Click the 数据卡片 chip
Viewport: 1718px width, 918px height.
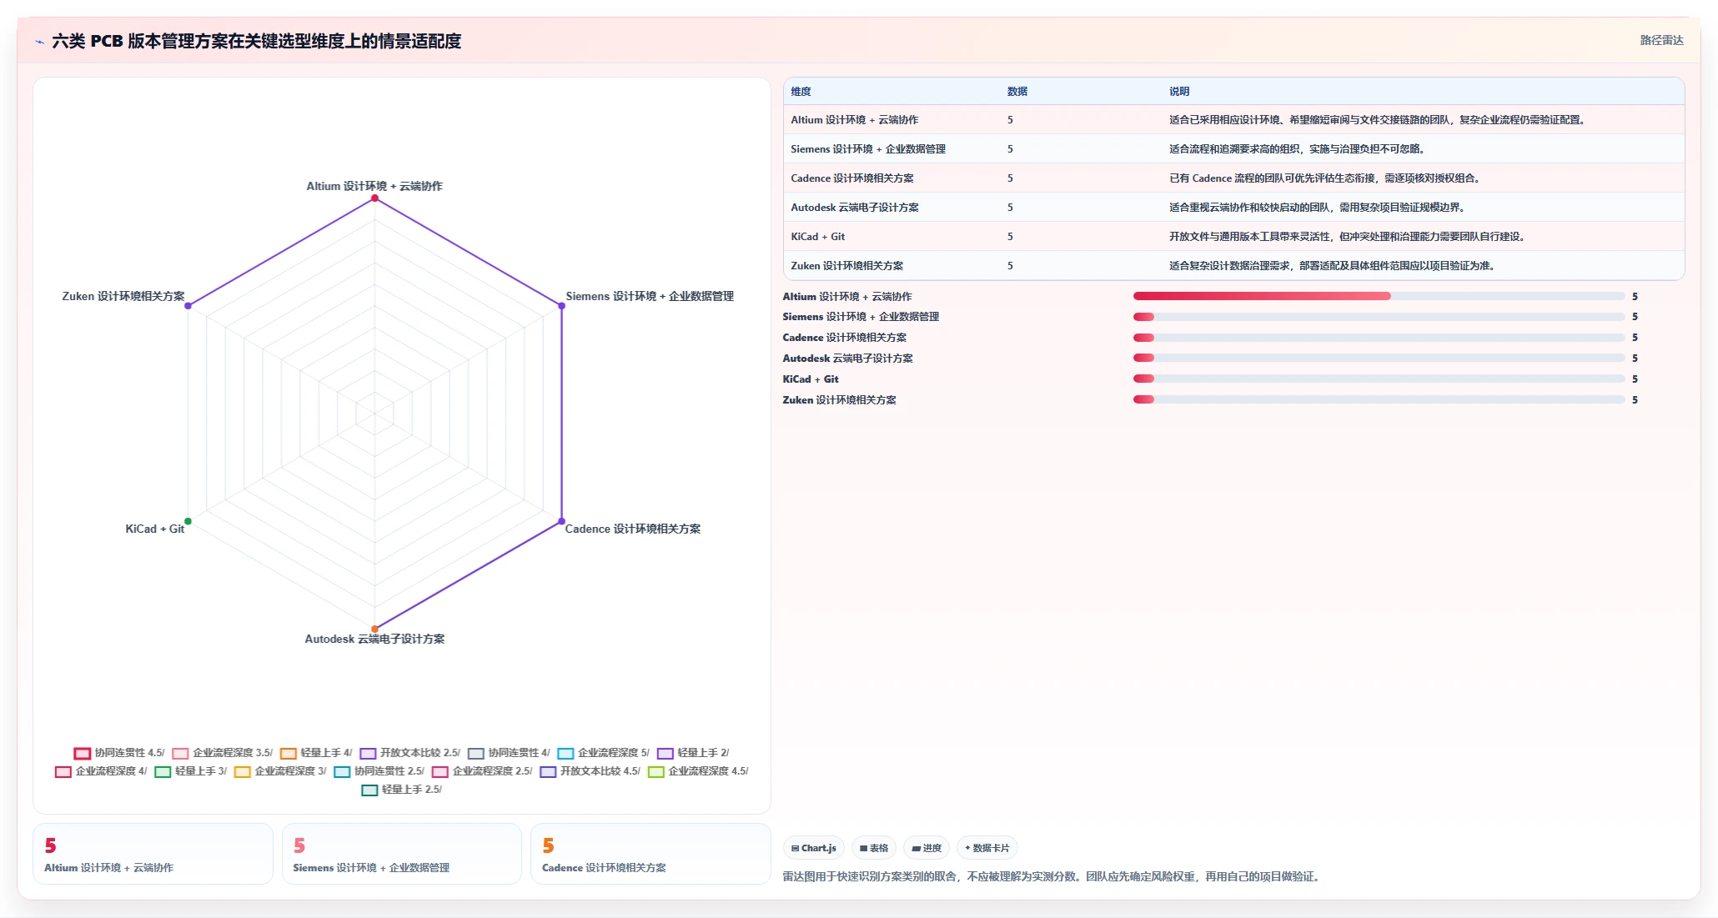987,848
